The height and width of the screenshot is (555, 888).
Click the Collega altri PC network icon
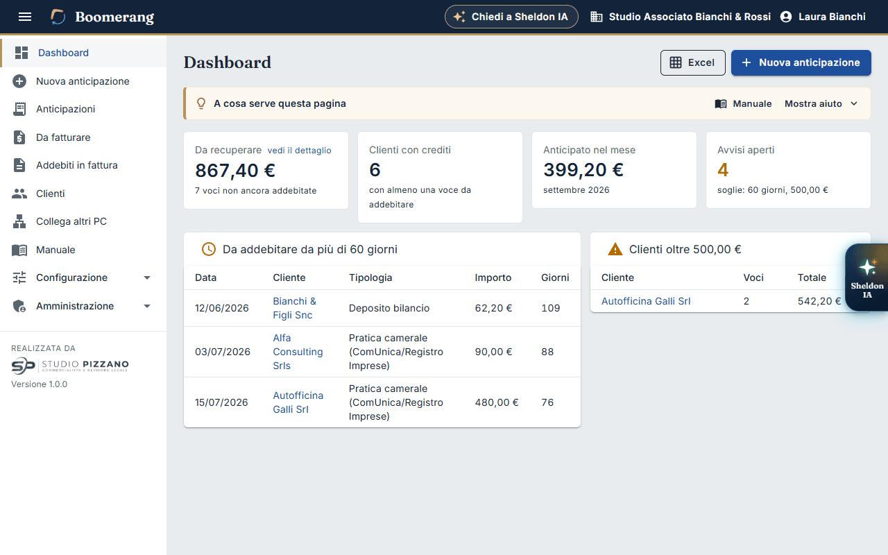coord(19,221)
